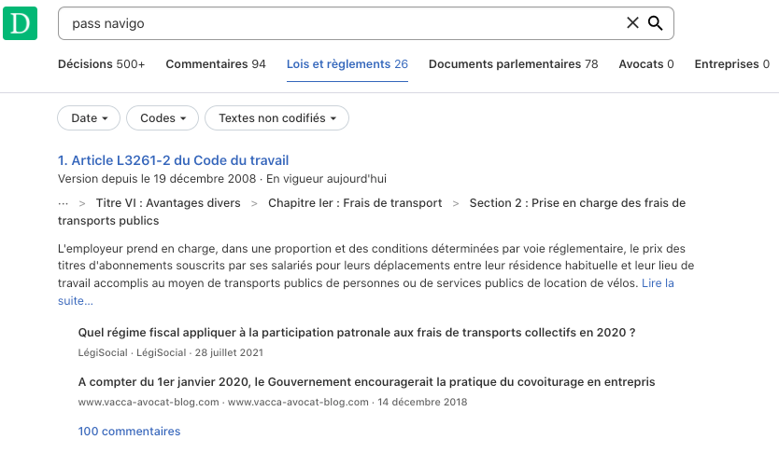
Task: View the 100 commentaires link
Action: tap(129, 432)
